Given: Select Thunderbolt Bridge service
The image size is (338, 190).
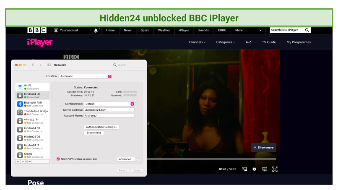Looking at the screenshot, I should (32, 112).
